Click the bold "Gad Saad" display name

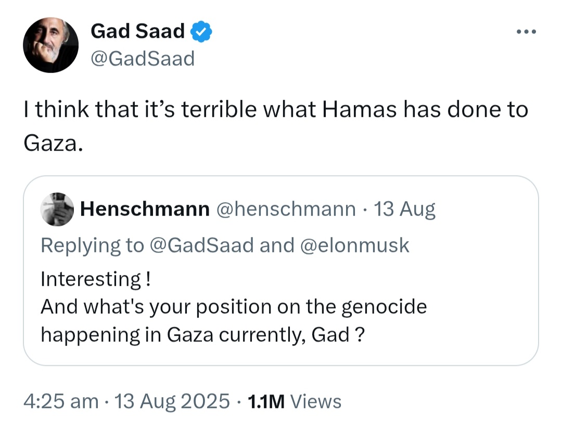pyautogui.click(x=137, y=32)
